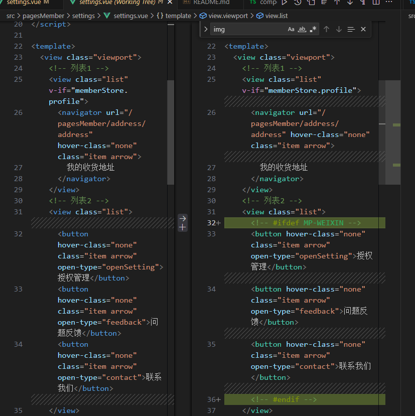Click 'settings.vue' breadcrumb segment

coord(130,16)
